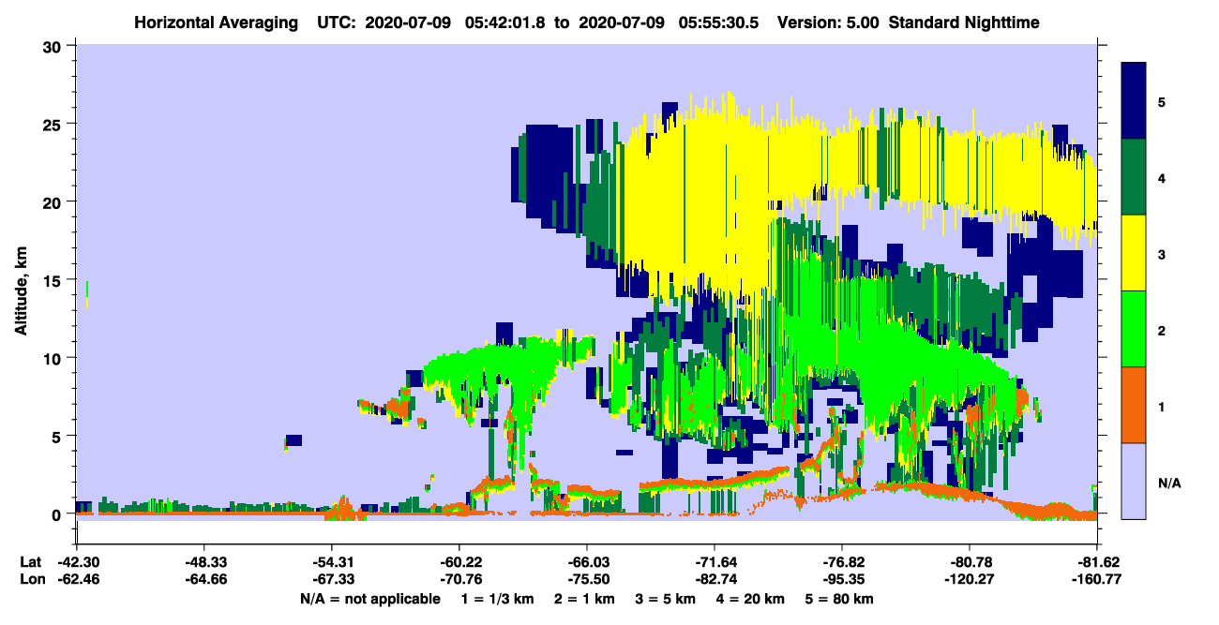Click longitude value -67.33
The width and height of the screenshot is (1219, 625).
331,579
